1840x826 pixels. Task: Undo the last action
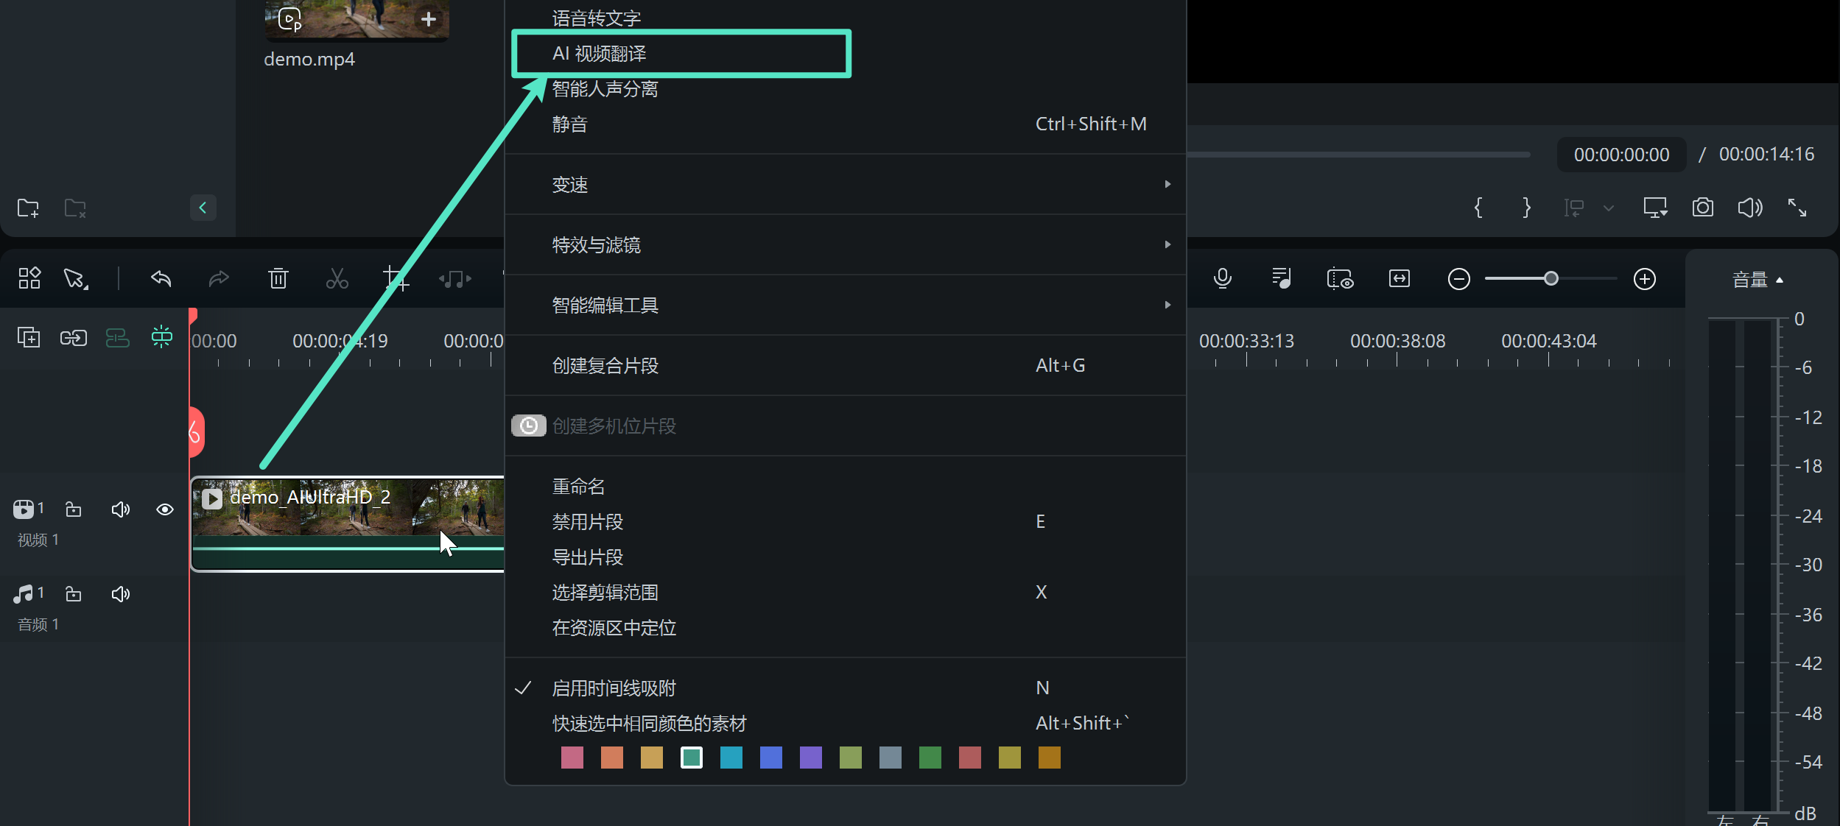tap(161, 279)
